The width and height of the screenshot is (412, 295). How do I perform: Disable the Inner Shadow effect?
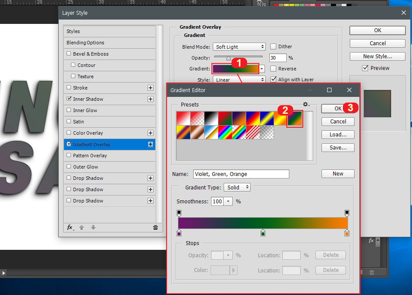click(69, 99)
